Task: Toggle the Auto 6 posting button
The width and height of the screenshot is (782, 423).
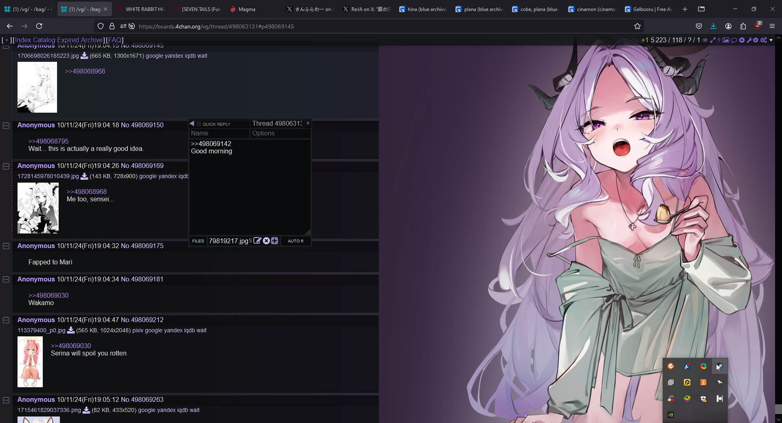Action: click(x=295, y=241)
